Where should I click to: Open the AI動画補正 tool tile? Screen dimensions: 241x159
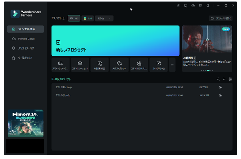tap(100, 65)
